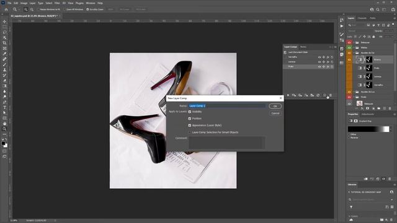397x223 pixels.
Task: Click the Comment text area in dialog
Action: 227,142
